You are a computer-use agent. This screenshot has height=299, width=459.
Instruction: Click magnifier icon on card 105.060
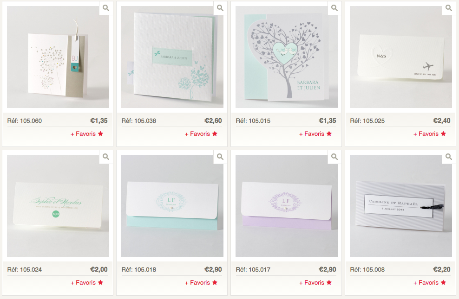106,8
